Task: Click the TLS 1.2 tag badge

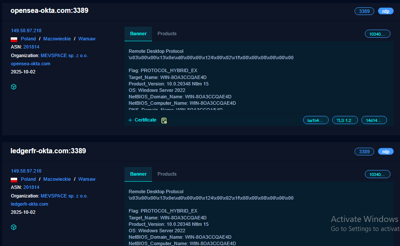Action: point(345,120)
